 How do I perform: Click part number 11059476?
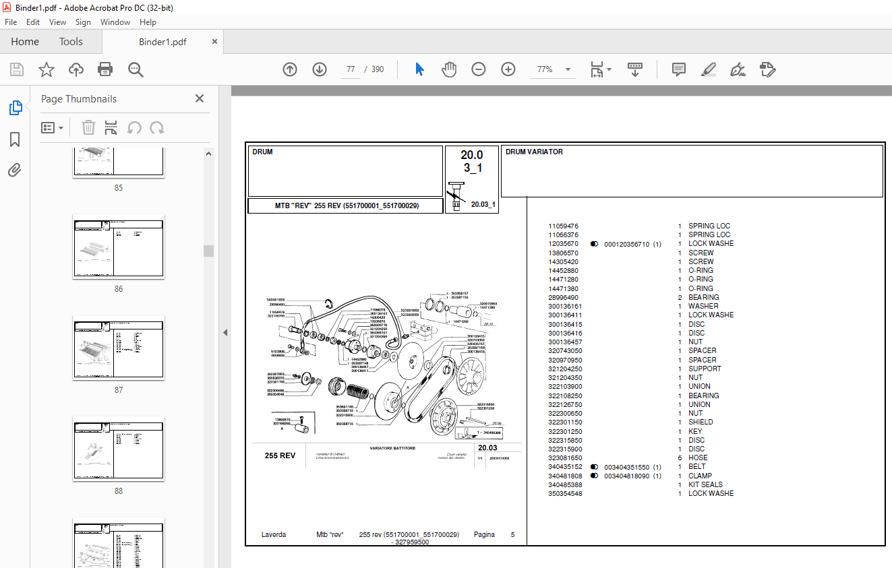point(563,226)
